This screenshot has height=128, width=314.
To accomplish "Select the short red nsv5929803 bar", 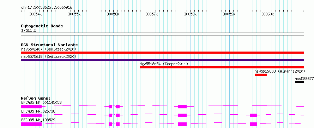I will [261, 75].
